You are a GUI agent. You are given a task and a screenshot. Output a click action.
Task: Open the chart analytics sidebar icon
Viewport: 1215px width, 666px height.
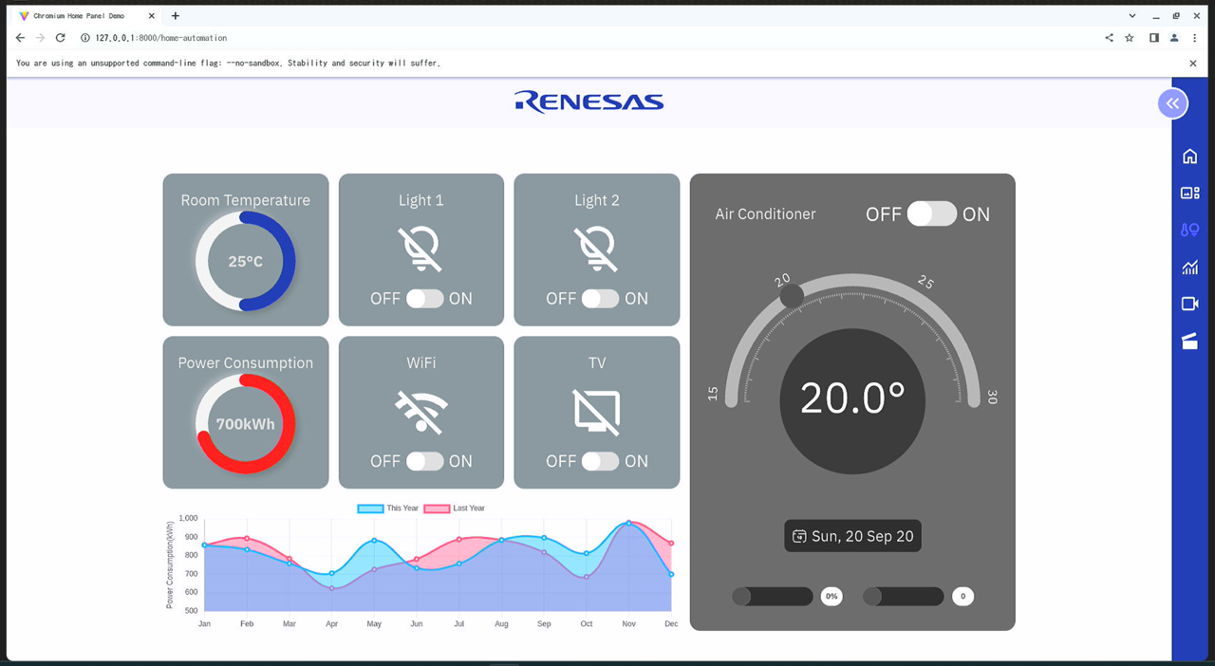(1189, 268)
